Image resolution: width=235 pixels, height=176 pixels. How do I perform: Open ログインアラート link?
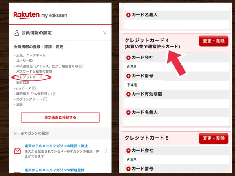point(29,99)
